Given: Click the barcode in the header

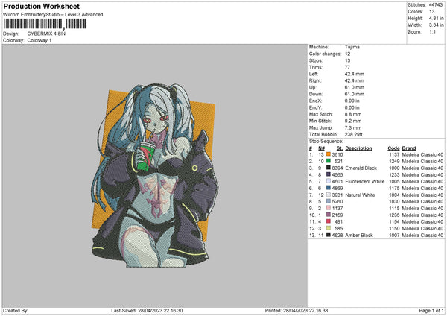Looking at the screenshot, I should tap(45, 24).
